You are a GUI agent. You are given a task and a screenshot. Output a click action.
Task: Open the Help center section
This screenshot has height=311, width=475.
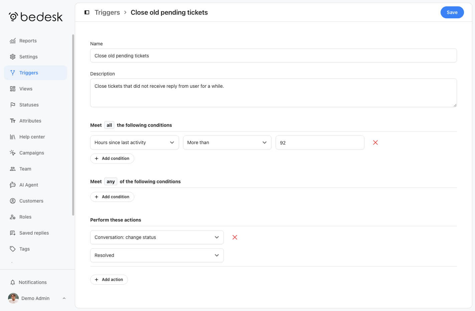(35, 137)
